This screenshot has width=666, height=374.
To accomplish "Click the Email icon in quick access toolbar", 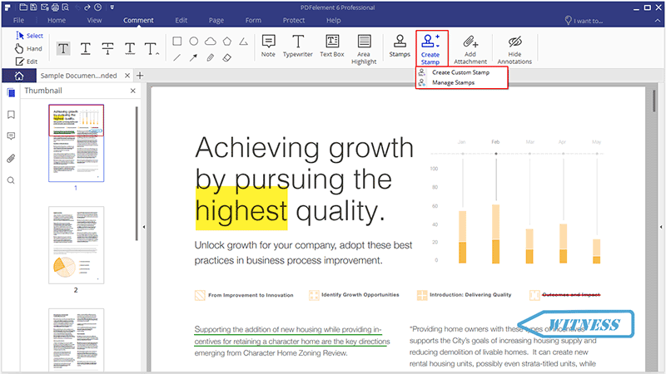I will [x=45, y=7].
